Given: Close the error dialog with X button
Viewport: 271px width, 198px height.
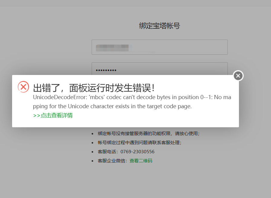Looking at the screenshot, I should [x=238, y=76].
